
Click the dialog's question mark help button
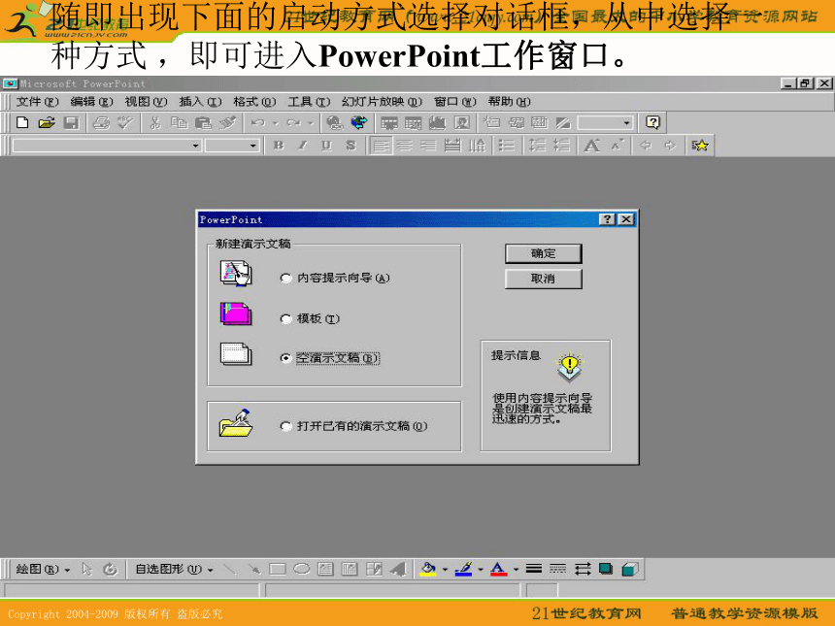point(607,219)
